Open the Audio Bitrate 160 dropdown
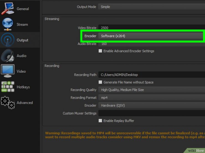Screen dimensions: 205x153 point(152,44)
